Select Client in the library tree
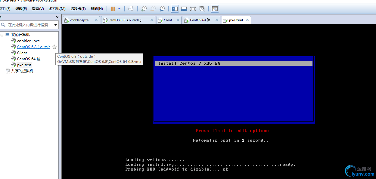This screenshot has height=179, width=376. coord(22,53)
